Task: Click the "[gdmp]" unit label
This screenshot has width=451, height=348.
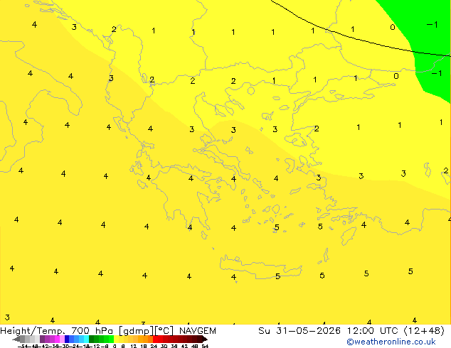Action: [x=137, y=331]
